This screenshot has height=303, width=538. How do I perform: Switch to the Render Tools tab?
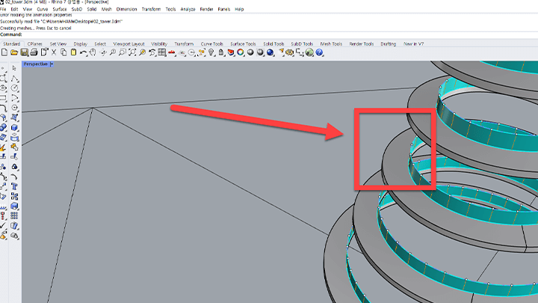tap(362, 44)
